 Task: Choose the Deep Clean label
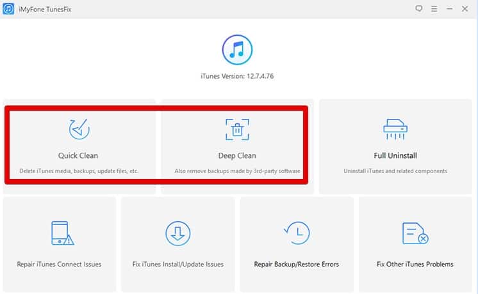[237, 156]
